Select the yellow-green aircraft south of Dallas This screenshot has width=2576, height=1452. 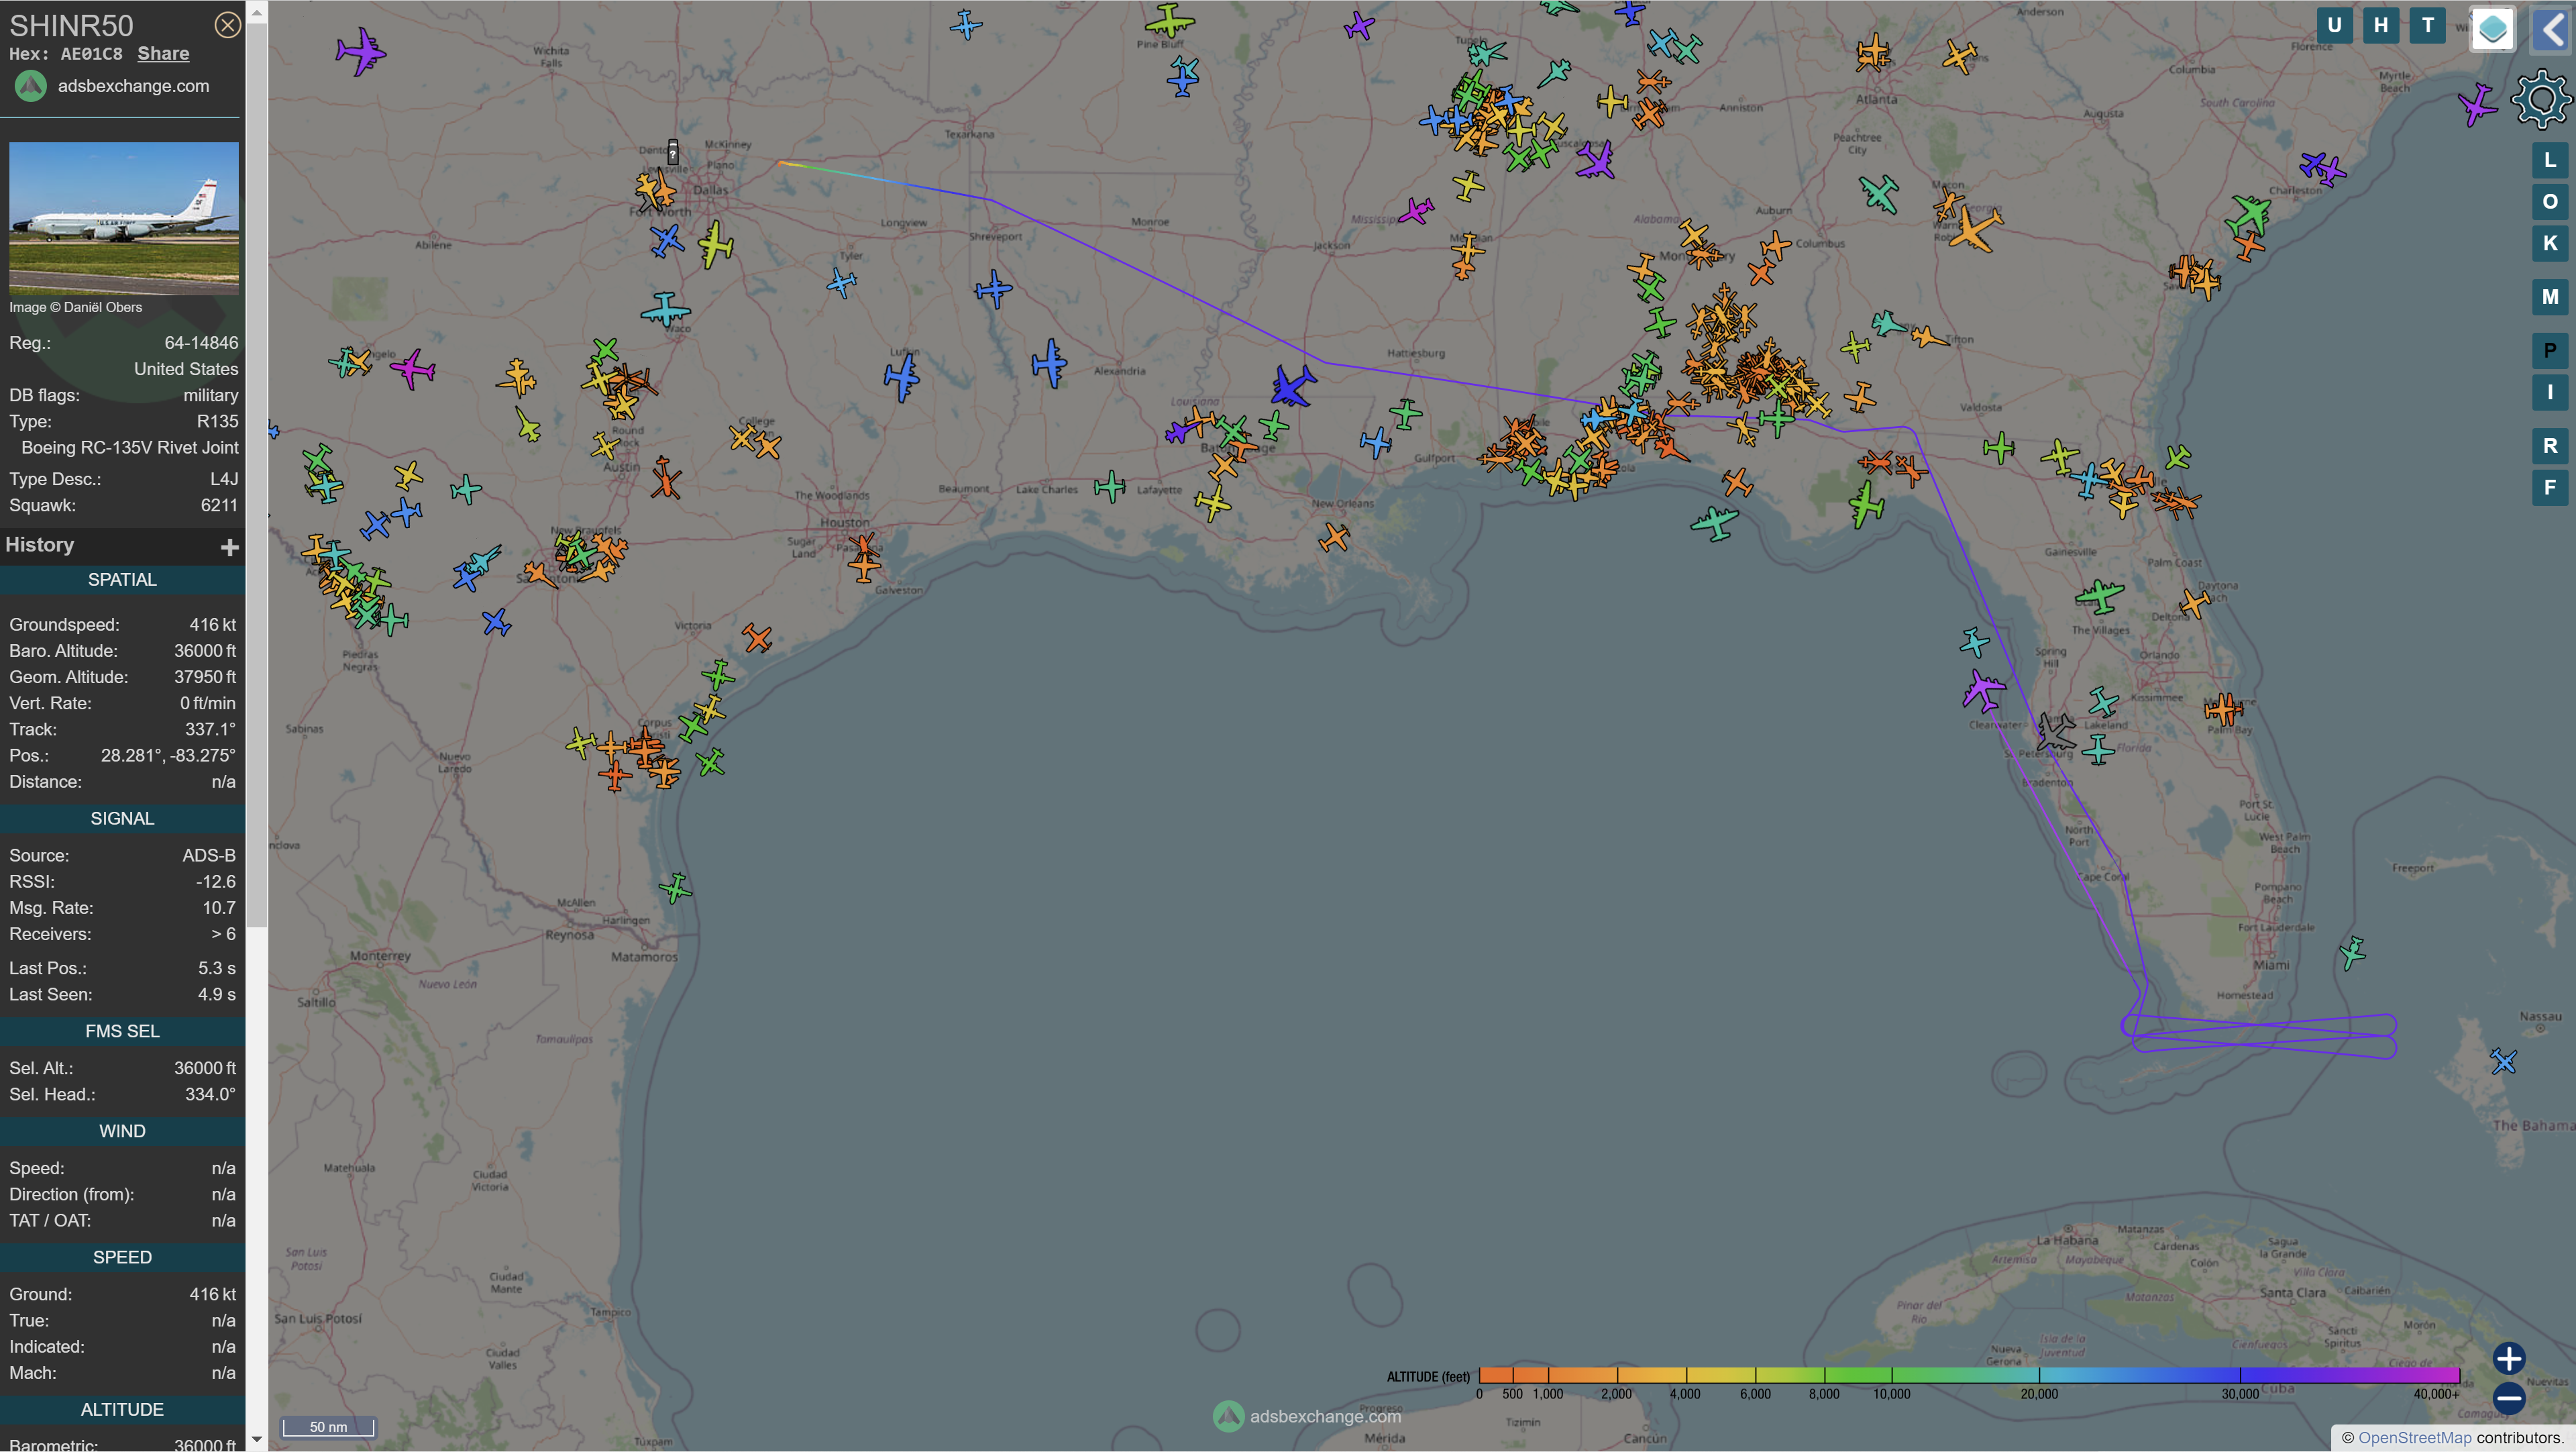[715, 244]
